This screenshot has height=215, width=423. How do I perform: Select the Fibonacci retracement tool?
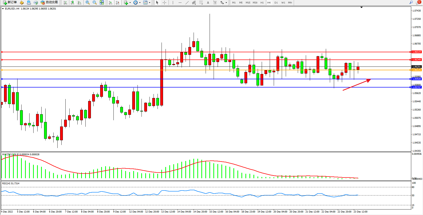tap(201, 2)
